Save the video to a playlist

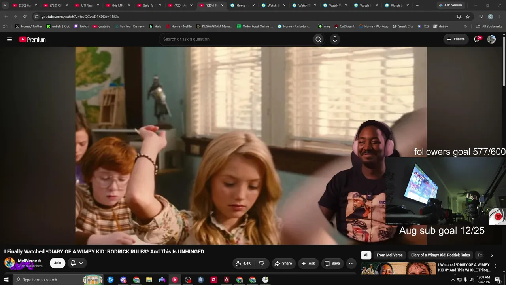332,263
